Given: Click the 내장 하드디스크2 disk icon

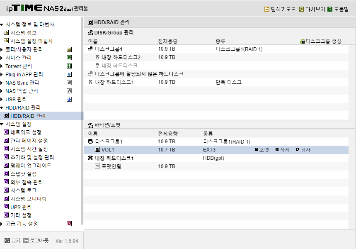Looking at the screenshot, I should 97,57.
